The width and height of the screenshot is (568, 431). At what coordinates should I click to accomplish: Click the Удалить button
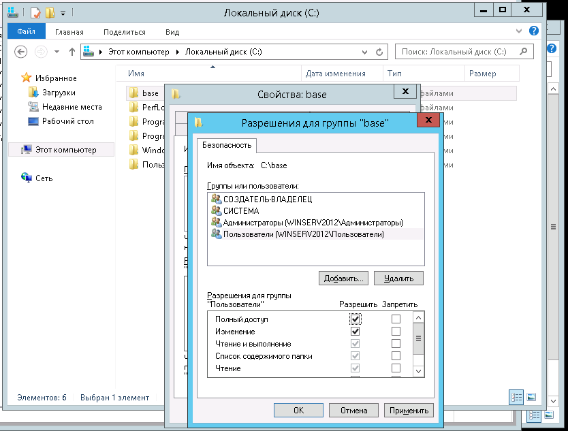pos(398,278)
